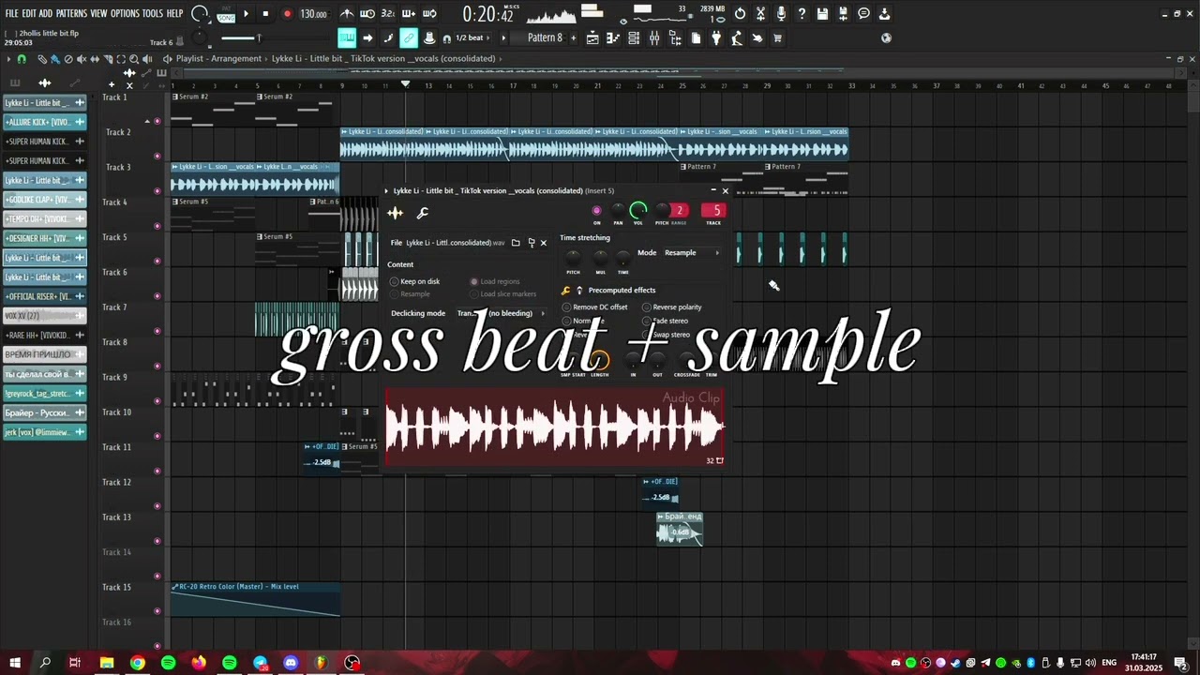Screen dimensions: 1200x675
Task: Click audio clip waveform preview in sampler
Action: click(x=554, y=427)
